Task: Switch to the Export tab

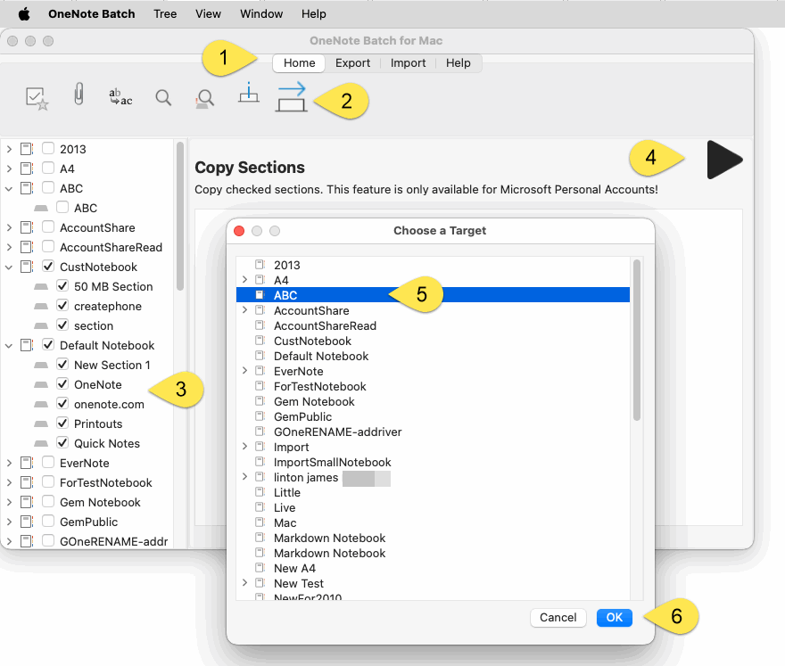Action: (353, 63)
